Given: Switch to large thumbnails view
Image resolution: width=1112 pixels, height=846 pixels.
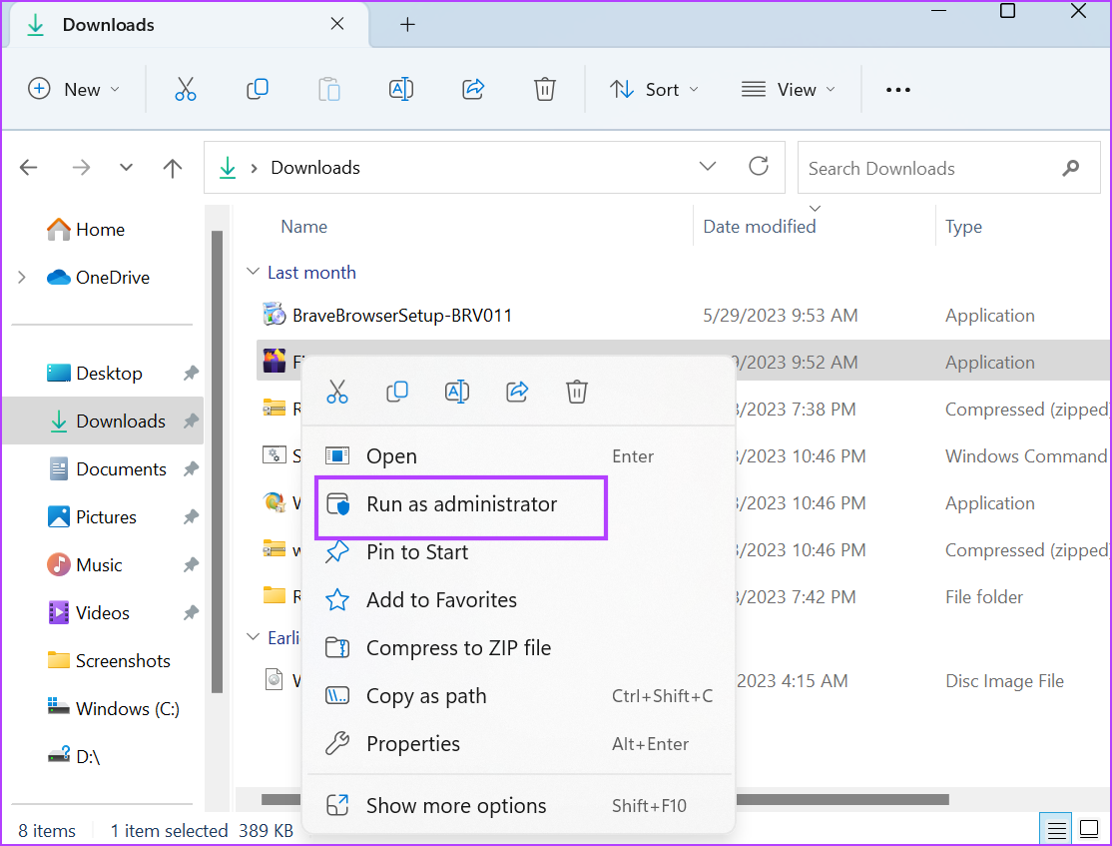Looking at the screenshot, I should click(x=1090, y=829).
